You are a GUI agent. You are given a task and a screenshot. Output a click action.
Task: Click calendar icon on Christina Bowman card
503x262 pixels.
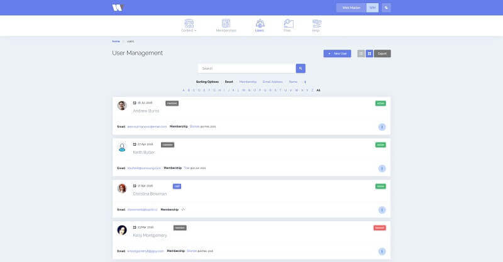coord(135,186)
